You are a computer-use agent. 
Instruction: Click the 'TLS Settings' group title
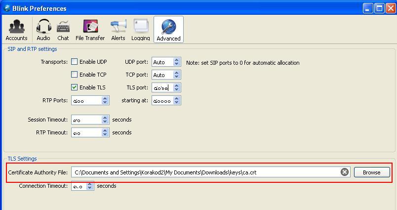click(x=22, y=159)
